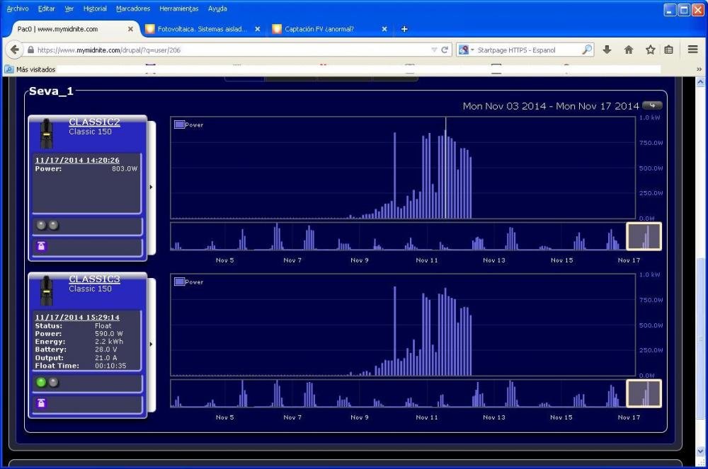Select the Pac0 mymidnite tab
The height and width of the screenshot is (469, 708).
(x=74, y=29)
